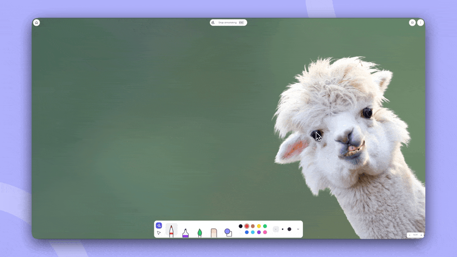This screenshot has width=457, height=257.
Task: Choose the smallest stroke size
Action: click(276, 229)
